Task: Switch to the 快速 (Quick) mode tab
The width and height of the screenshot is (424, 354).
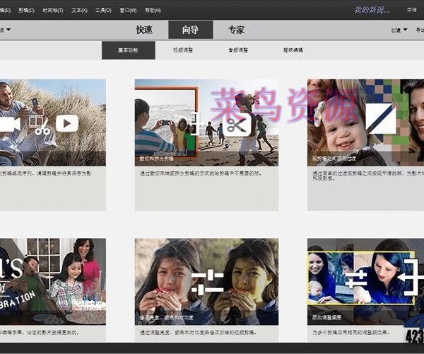Action: click(x=144, y=30)
